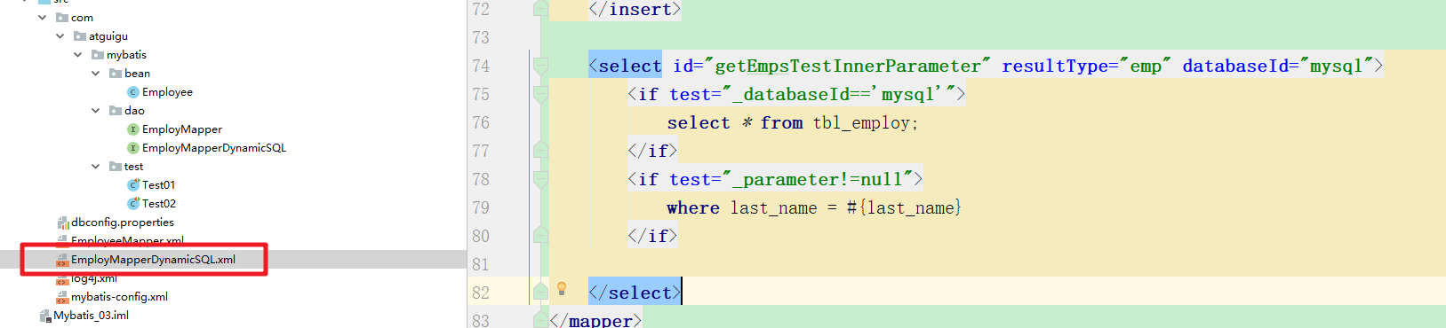Click the Test01 runnable class icon
Screen dimensions: 1446x328
click(133, 185)
